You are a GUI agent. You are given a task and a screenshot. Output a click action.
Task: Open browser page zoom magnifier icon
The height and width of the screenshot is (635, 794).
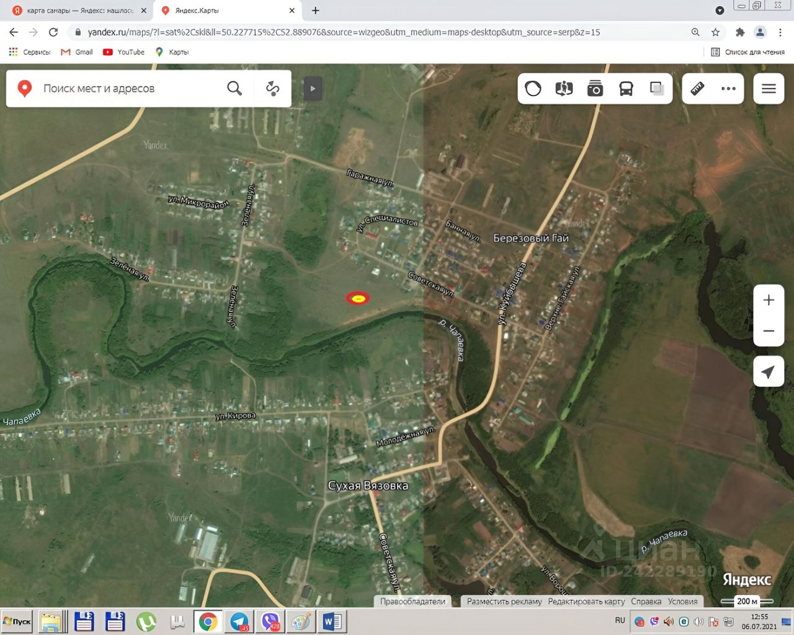point(695,32)
